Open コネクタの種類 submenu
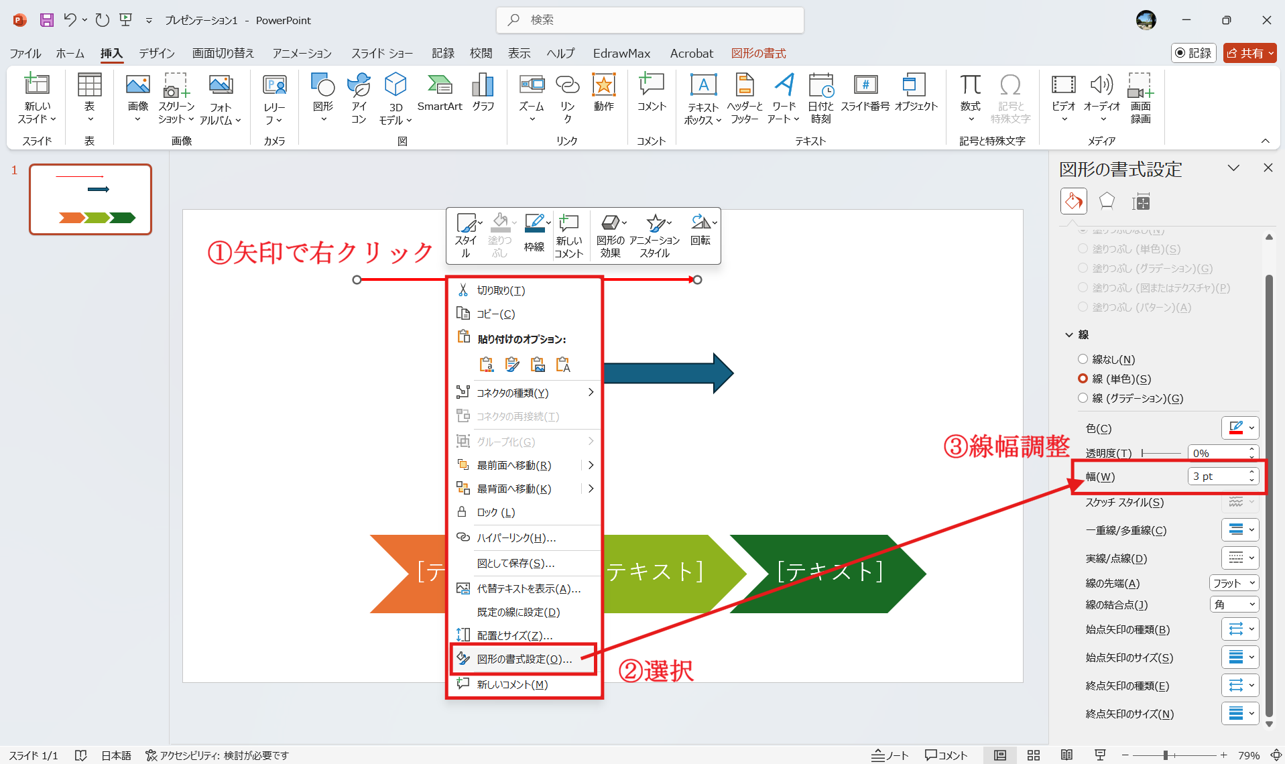 (524, 393)
